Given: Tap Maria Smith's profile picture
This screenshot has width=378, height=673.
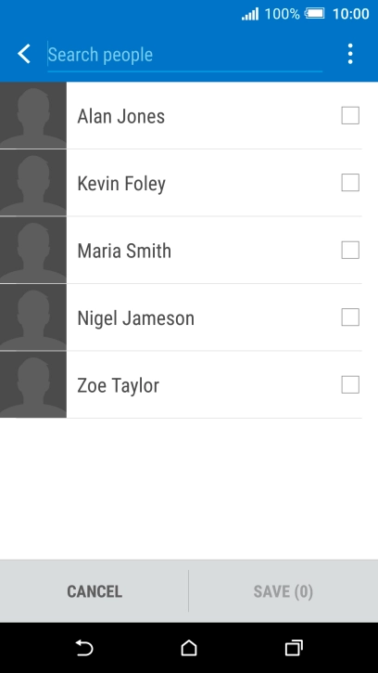Looking at the screenshot, I should 33,251.
